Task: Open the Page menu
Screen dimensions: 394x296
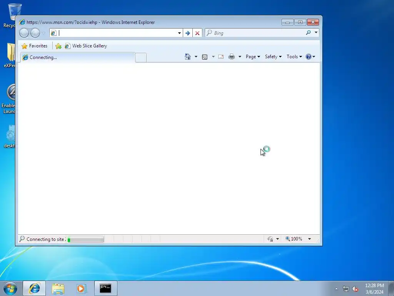Action: coord(253,57)
